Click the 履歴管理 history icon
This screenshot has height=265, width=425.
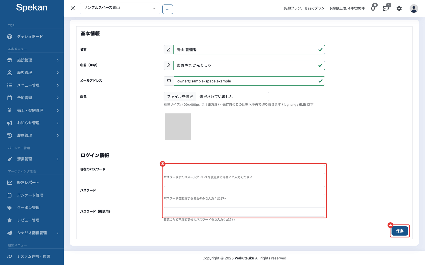[x=10, y=135]
